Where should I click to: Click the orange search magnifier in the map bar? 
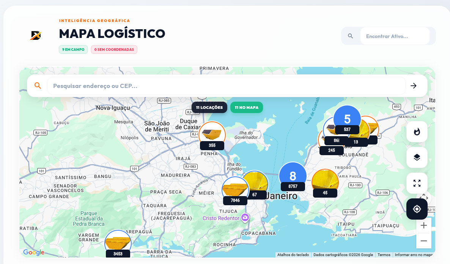click(38, 85)
